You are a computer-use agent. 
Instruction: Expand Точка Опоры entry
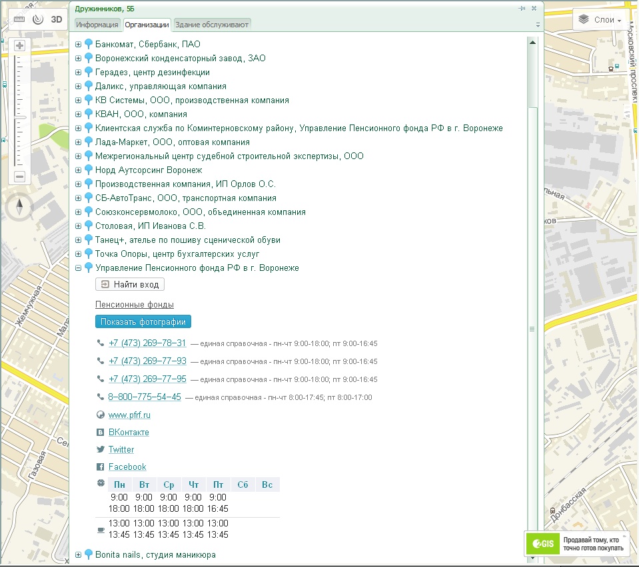tap(78, 254)
